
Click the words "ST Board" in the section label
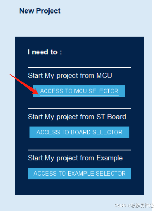(111, 117)
